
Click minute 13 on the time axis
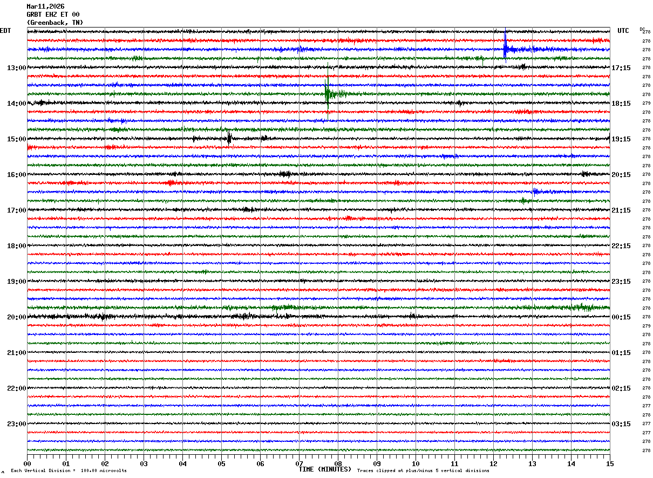pos(532,463)
